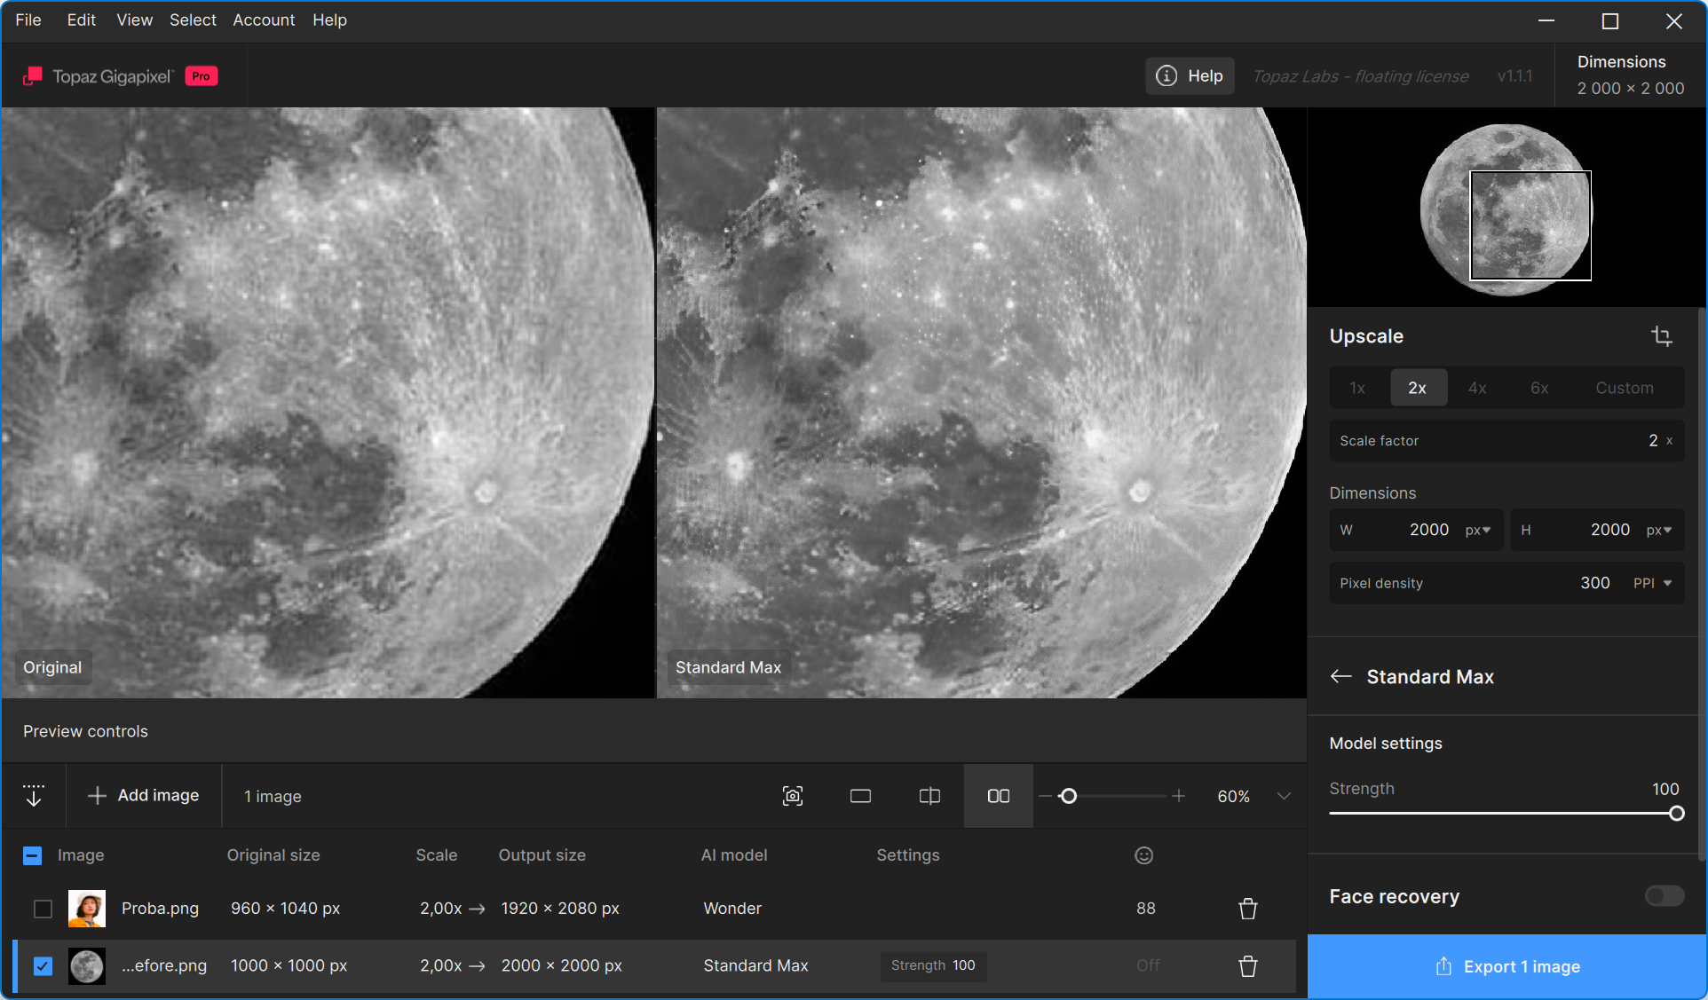1708x1000 pixels.
Task: Toggle the Face recovery switch
Action: point(1664,896)
